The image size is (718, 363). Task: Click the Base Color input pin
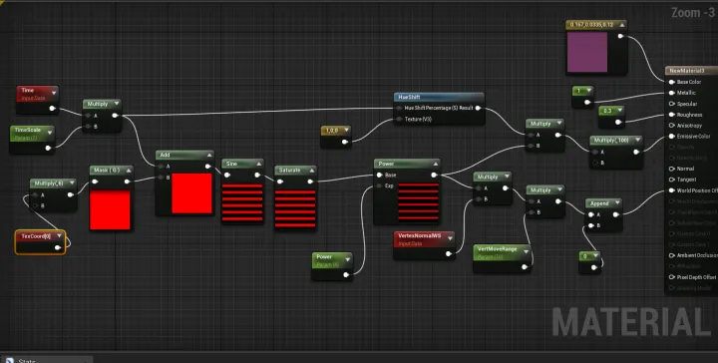click(x=672, y=82)
